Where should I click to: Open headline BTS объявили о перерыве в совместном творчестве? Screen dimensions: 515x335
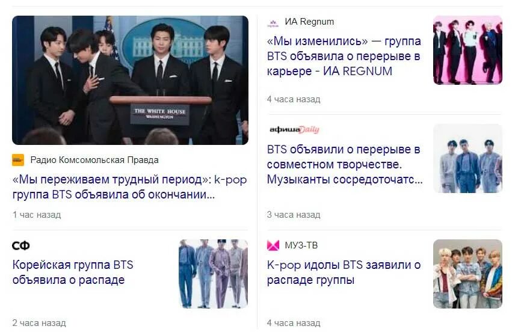pos(345,164)
